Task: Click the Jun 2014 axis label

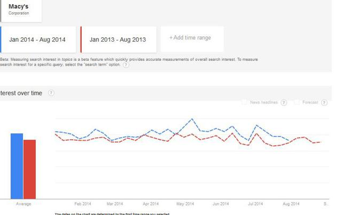Action: pyautogui.click(x=221, y=204)
